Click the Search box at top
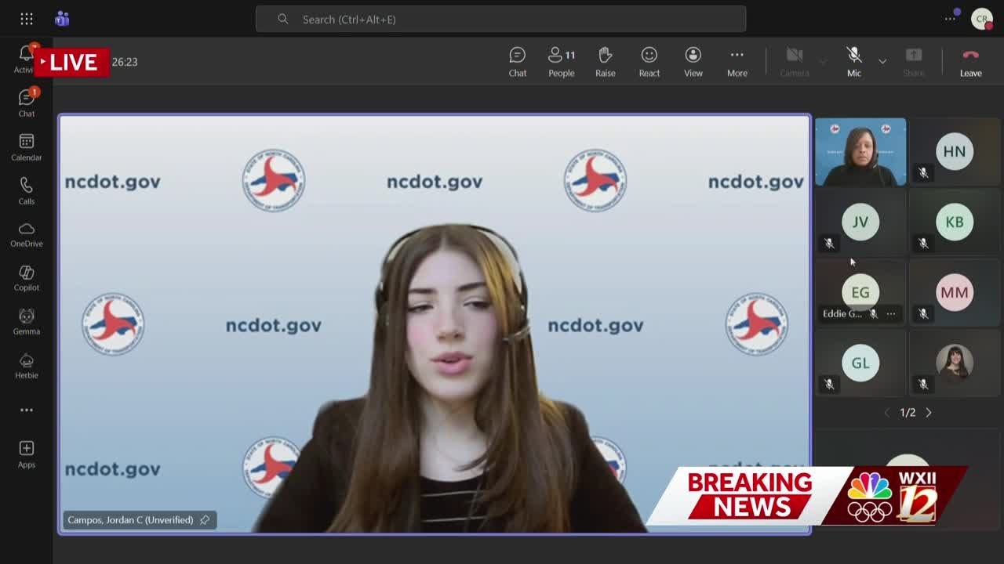This screenshot has width=1004, height=564. point(500,19)
